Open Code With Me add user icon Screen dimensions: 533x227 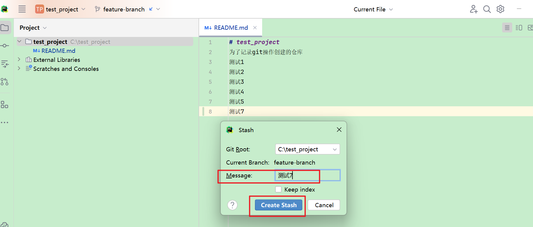click(474, 9)
